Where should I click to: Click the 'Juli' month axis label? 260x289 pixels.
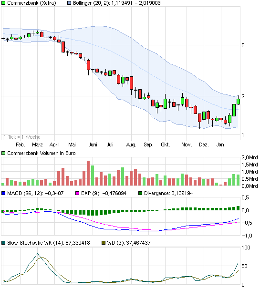pos(110,144)
